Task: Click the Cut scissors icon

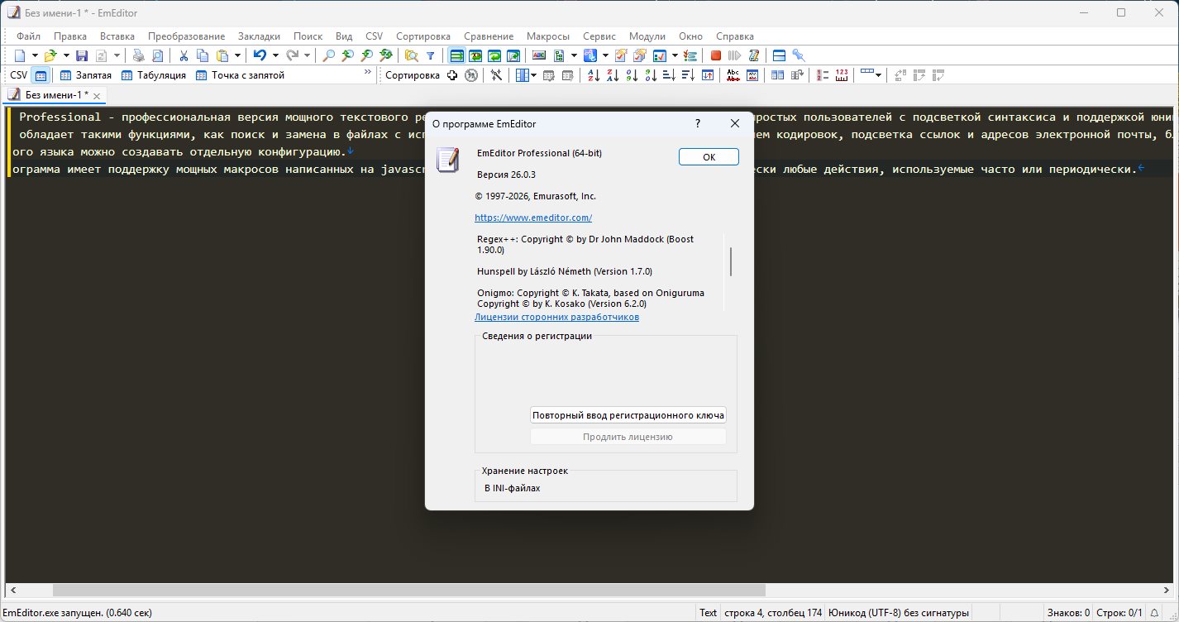Action: [x=184, y=55]
